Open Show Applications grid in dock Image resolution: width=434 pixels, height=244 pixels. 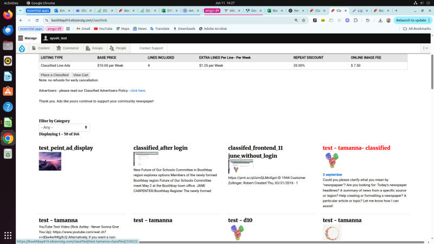pyautogui.click(x=8, y=235)
